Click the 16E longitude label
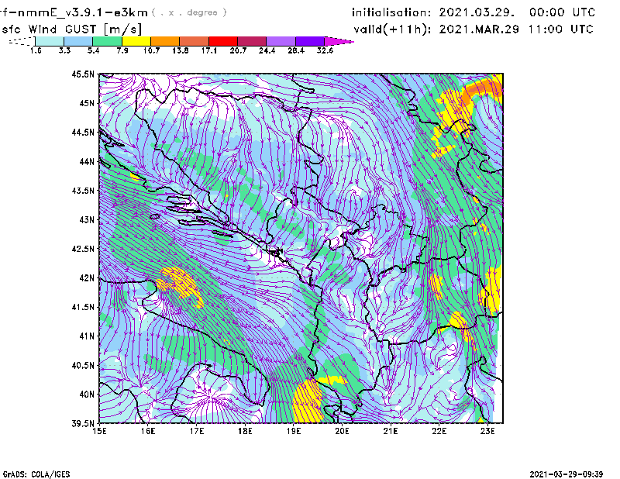Viewport: 620px width, 479px height. click(148, 431)
